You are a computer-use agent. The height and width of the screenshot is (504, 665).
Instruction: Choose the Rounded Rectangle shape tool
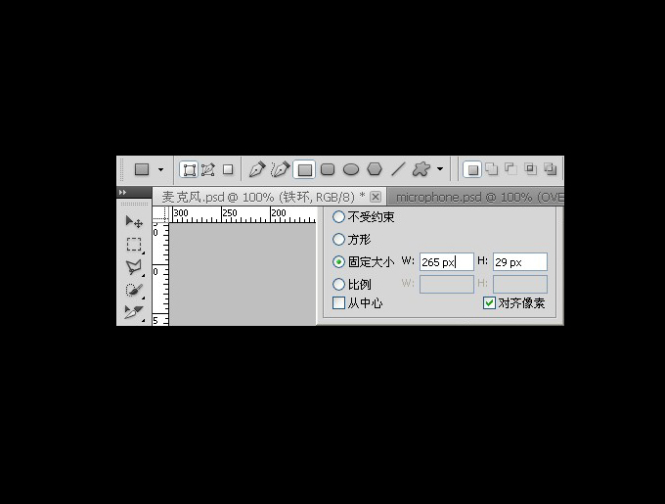(328, 169)
